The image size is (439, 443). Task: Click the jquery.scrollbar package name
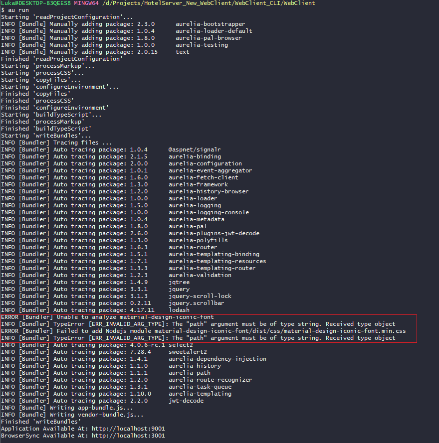point(197,303)
